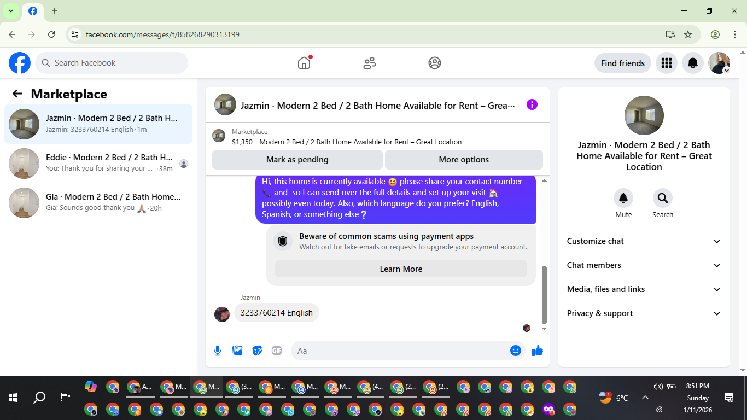This screenshot has height=420, width=747.
Task: Click the volume icon in system tray
Action: click(x=658, y=387)
